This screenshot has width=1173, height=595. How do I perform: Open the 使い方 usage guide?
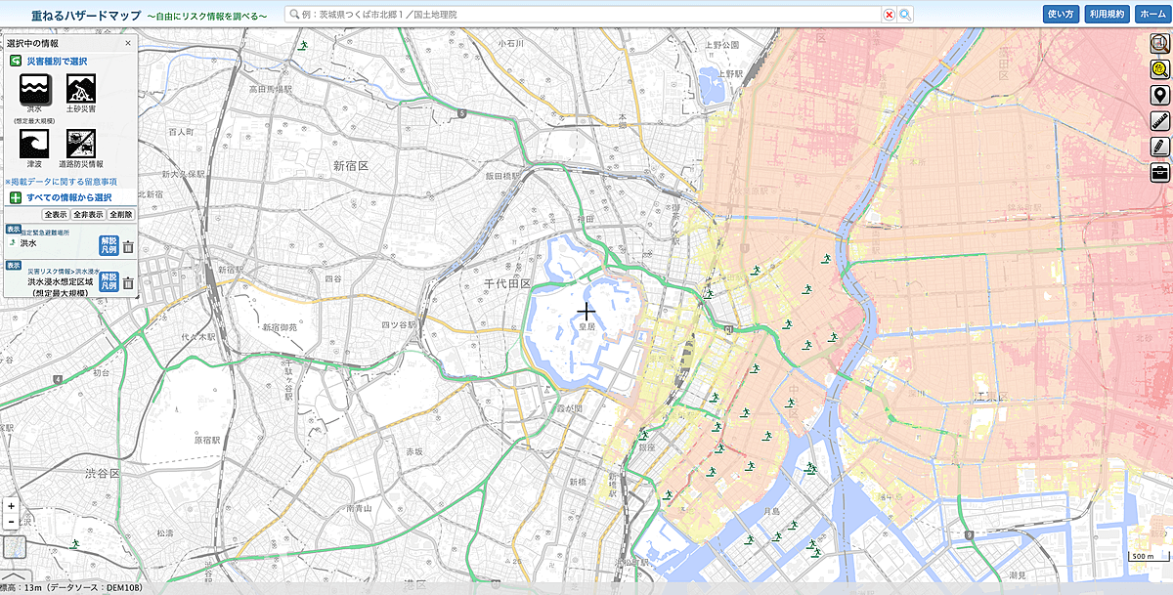[1061, 15]
